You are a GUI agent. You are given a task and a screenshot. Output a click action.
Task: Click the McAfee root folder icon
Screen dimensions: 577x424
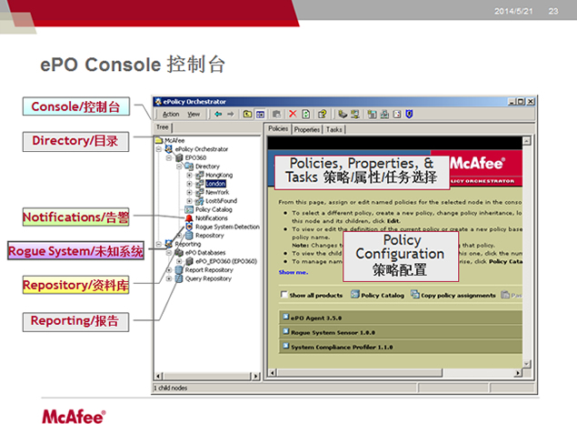[x=159, y=140]
